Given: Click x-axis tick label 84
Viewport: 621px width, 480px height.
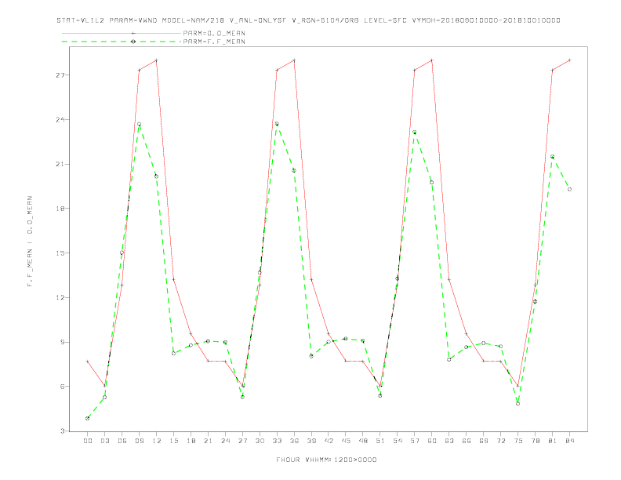Looking at the screenshot, I should 569,441.
